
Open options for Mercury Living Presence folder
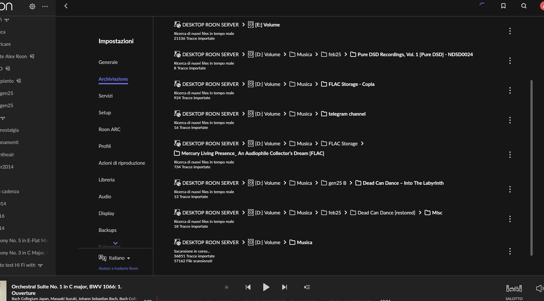tap(510, 155)
